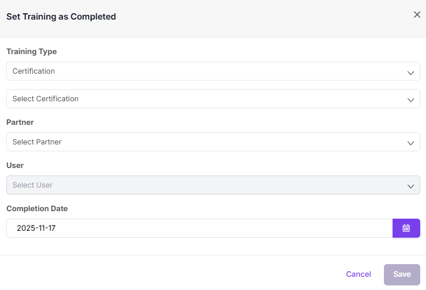This screenshot has width=426, height=290.
Task: Cancel the training completion form
Action: click(x=358, y=274)
